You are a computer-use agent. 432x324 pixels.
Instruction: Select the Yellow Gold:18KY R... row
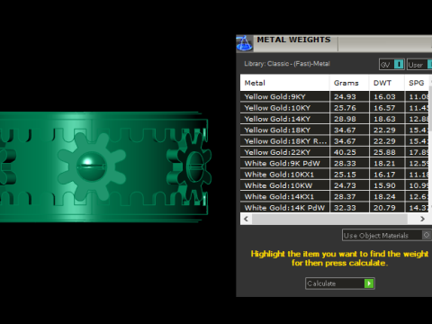point(334,141)
